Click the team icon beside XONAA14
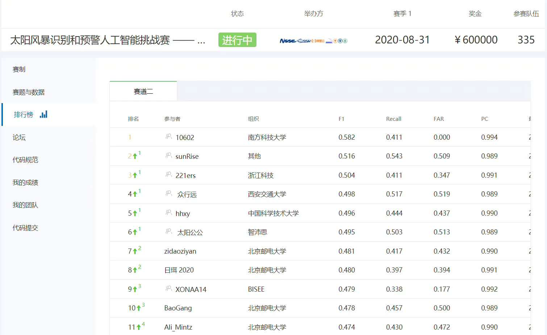The width and height of the screenshot is (547, 335). pos(168,288)
